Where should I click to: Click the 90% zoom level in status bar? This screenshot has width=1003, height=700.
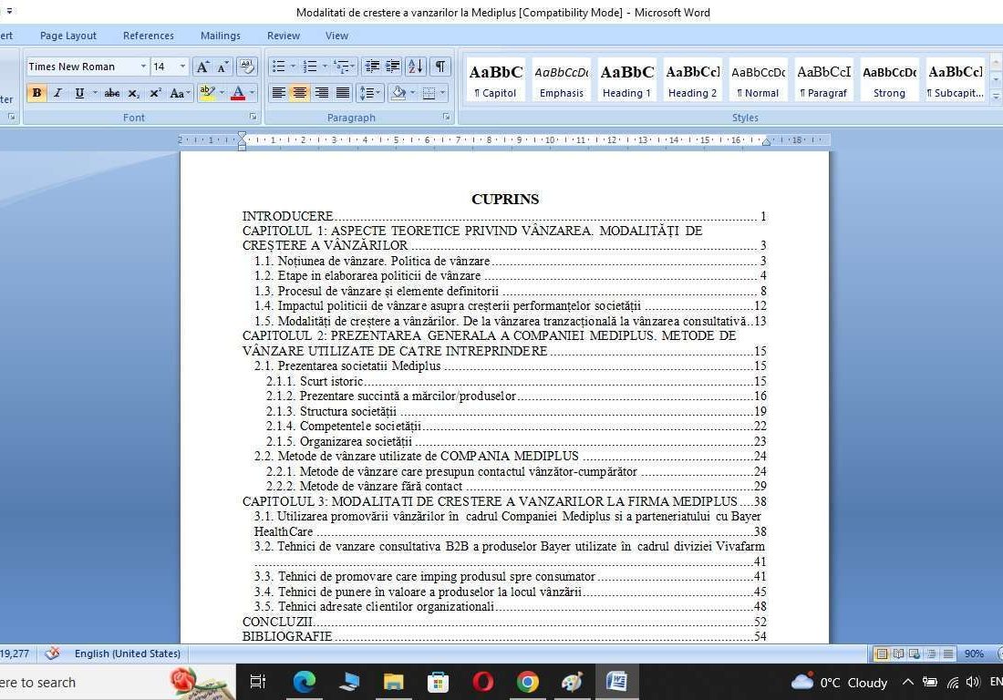[973, 654]
